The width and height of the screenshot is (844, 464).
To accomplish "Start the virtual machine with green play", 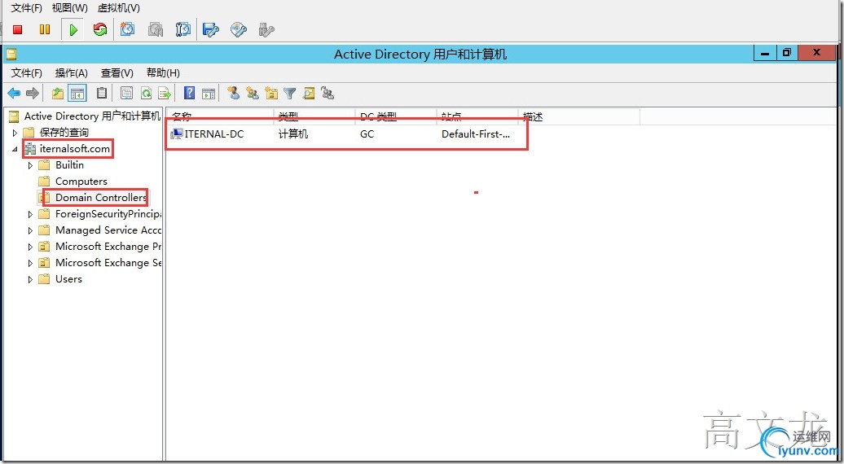I will click(73, 29).
